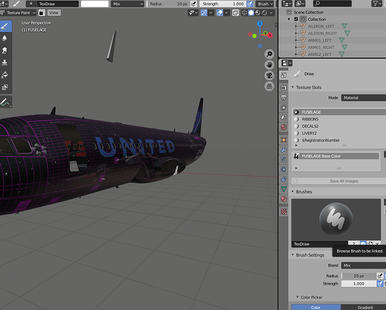Open the Object properties tab
The height and width of the screenshot is (310, 386).
pos(284,139)
